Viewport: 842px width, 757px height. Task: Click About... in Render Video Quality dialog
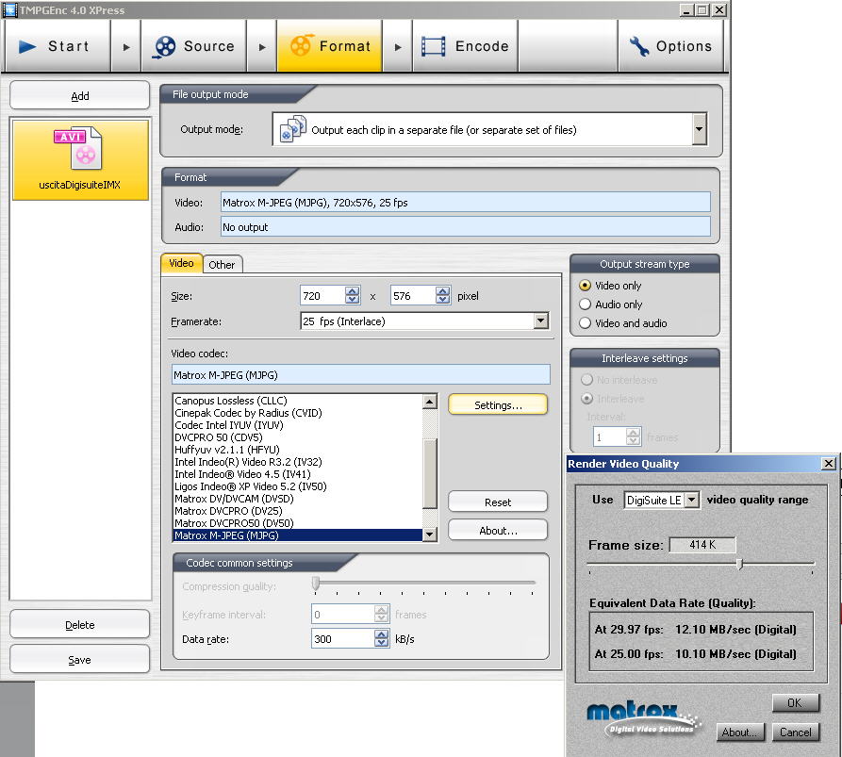point(739,732)
